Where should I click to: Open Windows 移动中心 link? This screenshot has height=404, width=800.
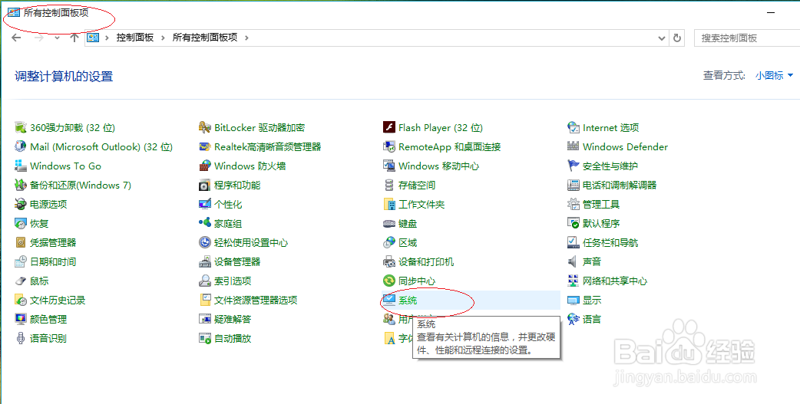439,166
